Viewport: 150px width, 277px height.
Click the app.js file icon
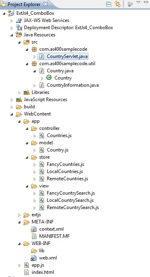pos(26,265)
